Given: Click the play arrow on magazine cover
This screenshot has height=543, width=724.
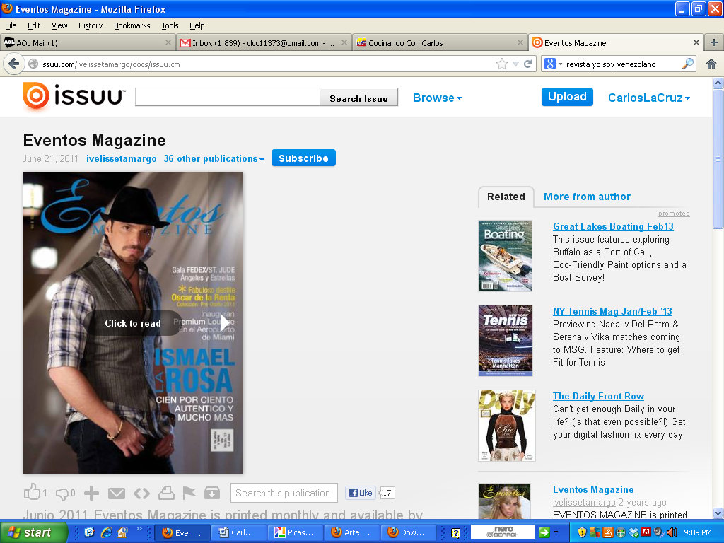Looking at the screenshot, I should pos(226,322).
